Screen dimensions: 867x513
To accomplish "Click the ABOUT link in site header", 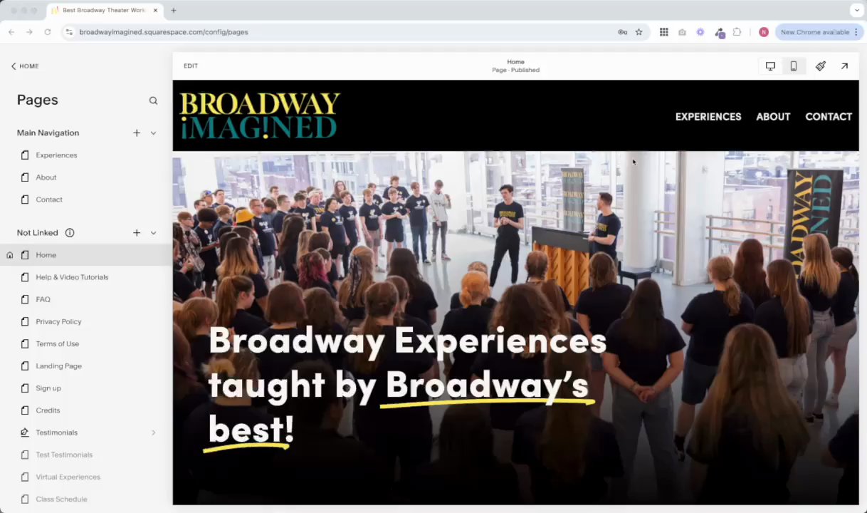I will point(773,116).
